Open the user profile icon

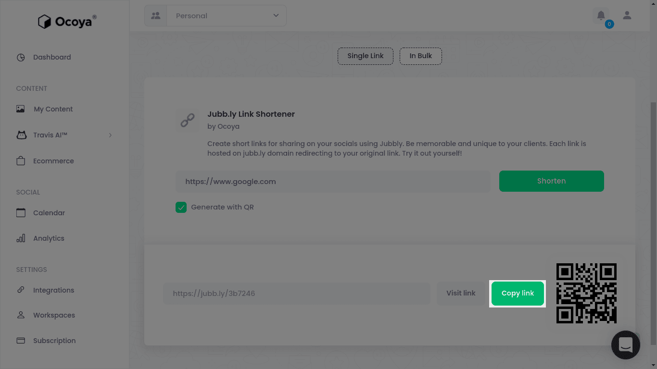click(627, 15)
